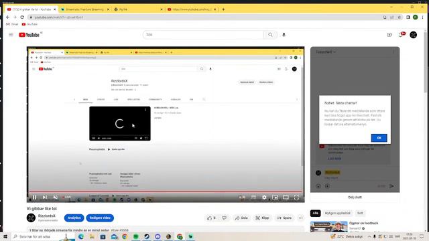Expand the Toppchatt dropdown

pyautogui.click(x=326, y=52)
